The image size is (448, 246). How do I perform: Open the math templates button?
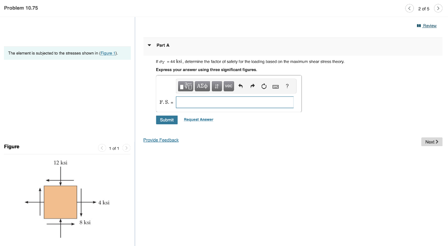[185, 86]
